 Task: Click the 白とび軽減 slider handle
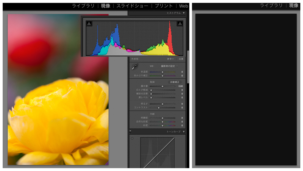[151, 90]
